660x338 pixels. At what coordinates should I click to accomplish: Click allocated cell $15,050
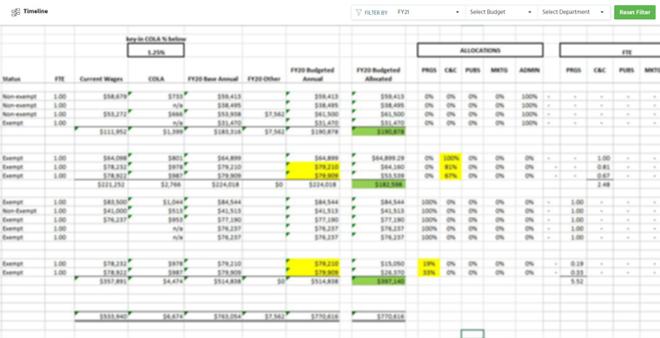point(379,263)
